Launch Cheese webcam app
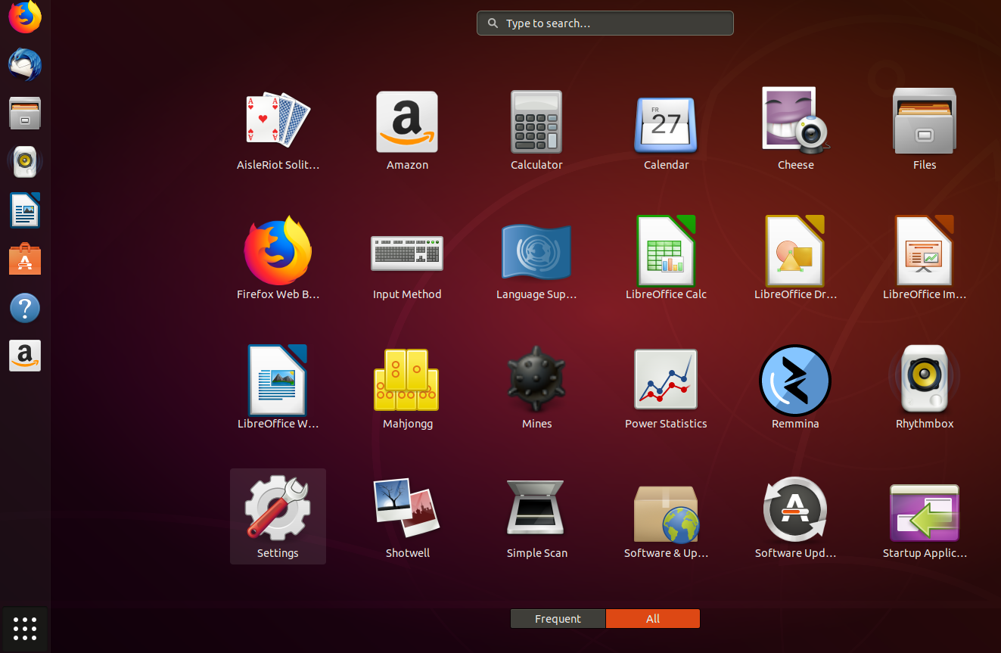Image resolution: width=1001 pixels, height=653 pixels. pos(795,129)
